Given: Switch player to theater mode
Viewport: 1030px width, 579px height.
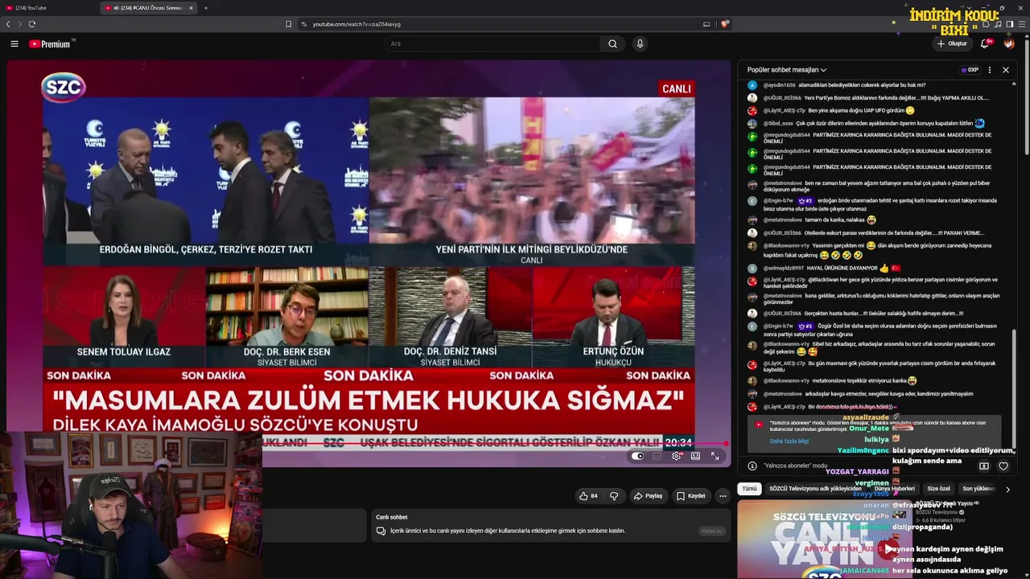Looking at the screenshot, I should tap(695, 456).
